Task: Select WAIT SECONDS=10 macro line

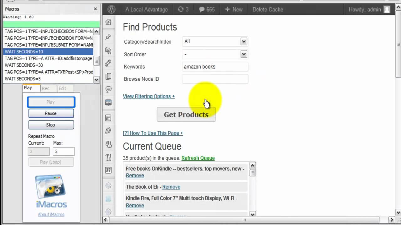Action: (x=48, y=52)
